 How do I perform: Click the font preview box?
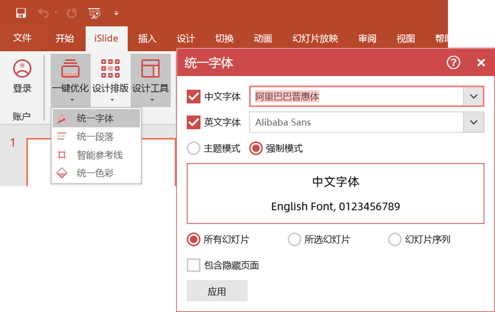(x=335, y=194)
